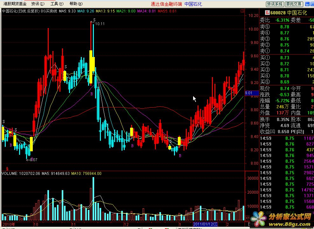
Task: Click the 净资 4.69 value
Action: pos(284,125)
